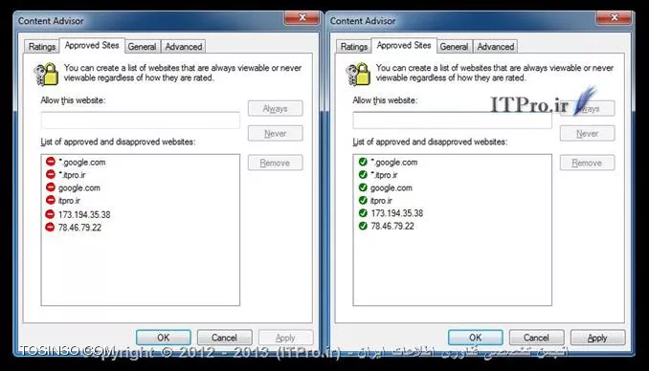
Task: Open Ratings tab in left Content Advisor window
Action: tap(41, 46)
